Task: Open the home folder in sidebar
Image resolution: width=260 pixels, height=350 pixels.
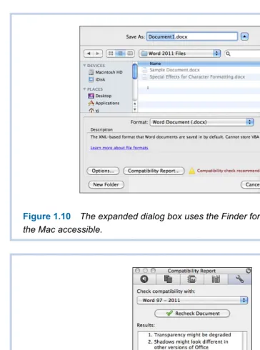Action: pos(94,111)
